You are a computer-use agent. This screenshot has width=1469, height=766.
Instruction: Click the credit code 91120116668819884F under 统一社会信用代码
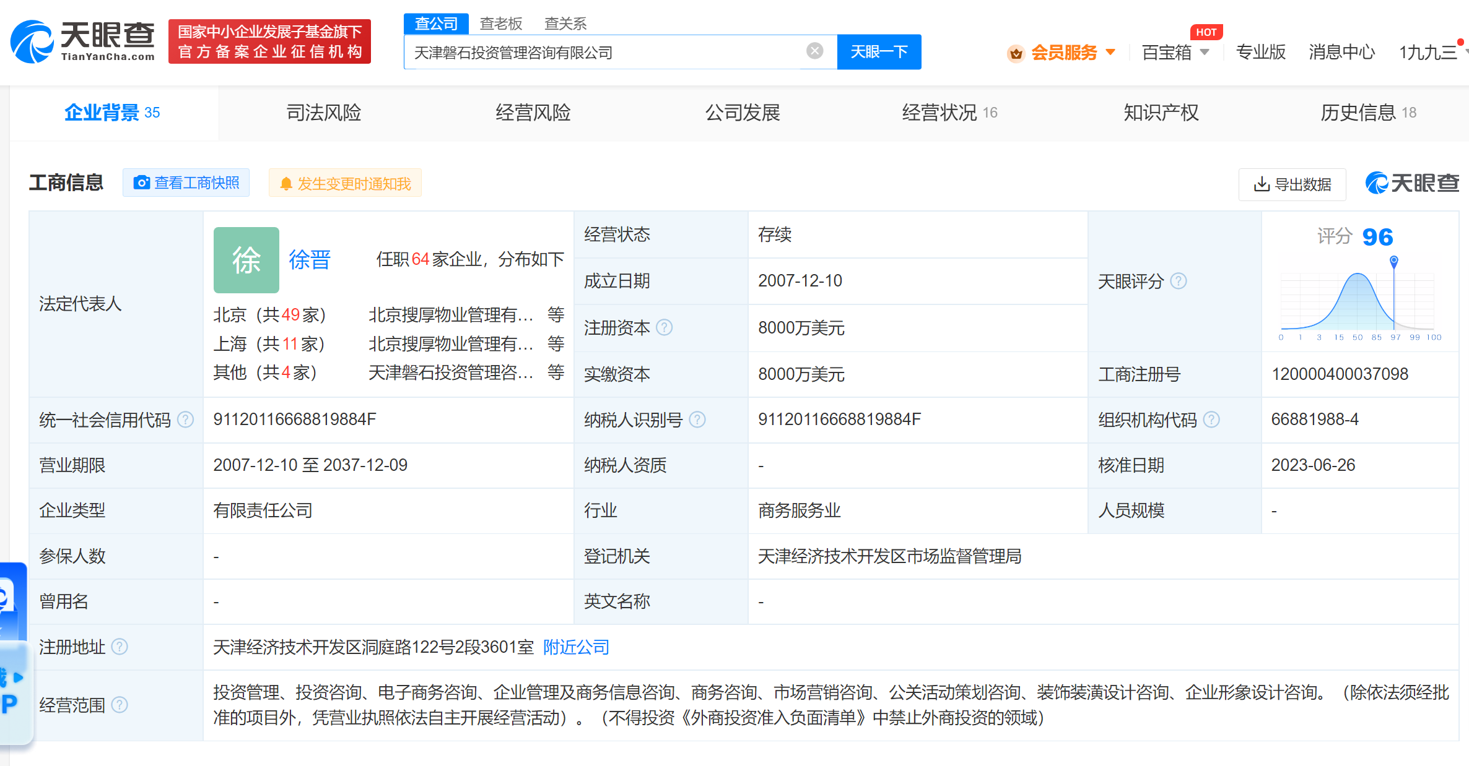(295, 420)
